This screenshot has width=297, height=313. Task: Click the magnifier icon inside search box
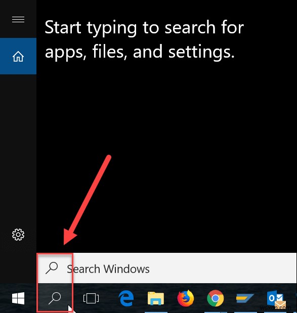coord(52,268)
